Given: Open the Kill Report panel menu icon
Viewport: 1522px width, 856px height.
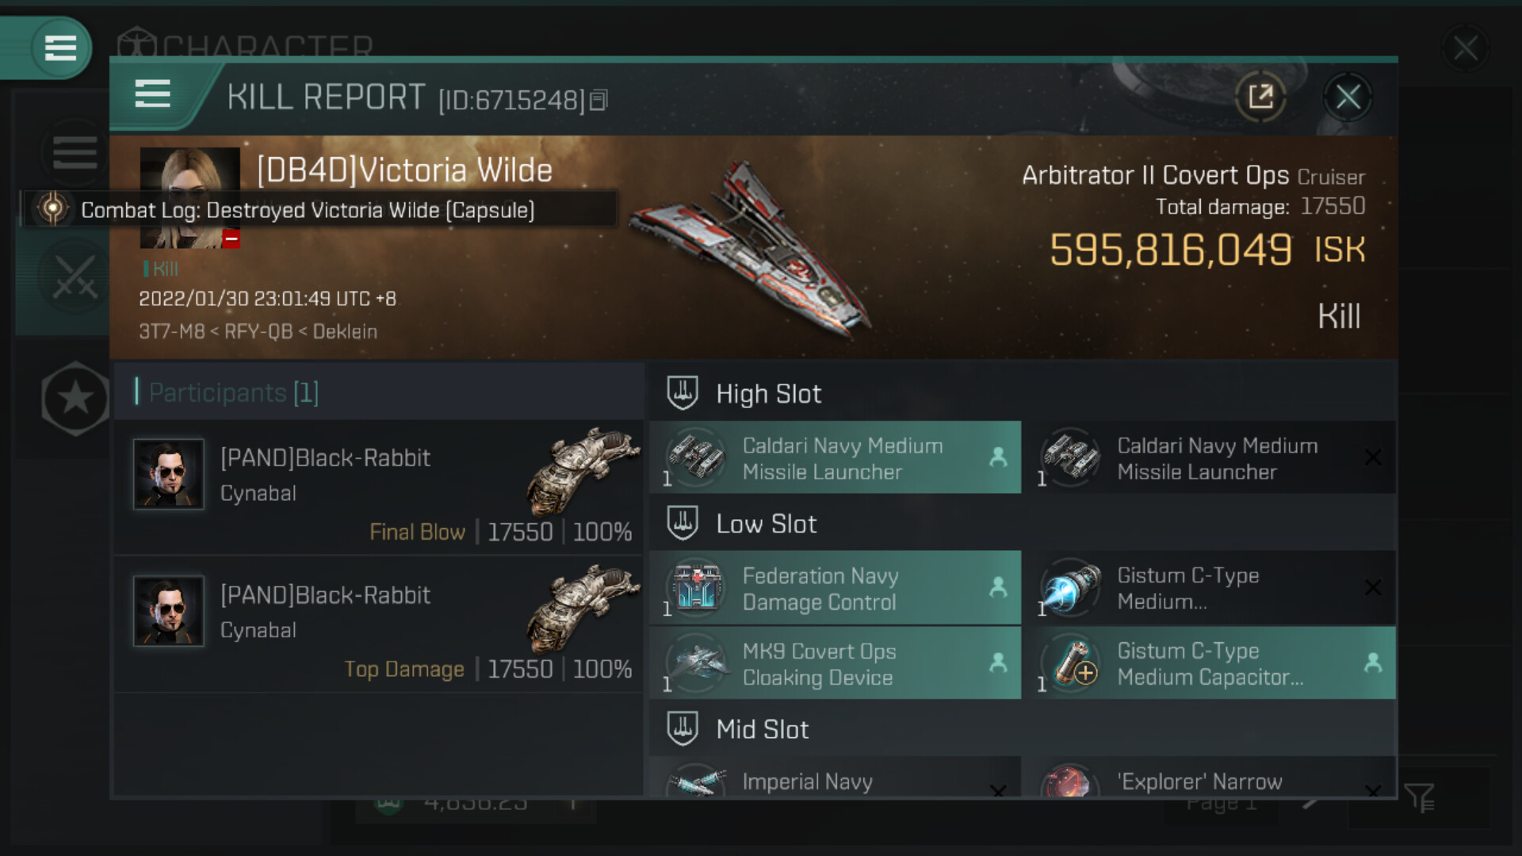Looking at the screenshot, I should [153, 94].
